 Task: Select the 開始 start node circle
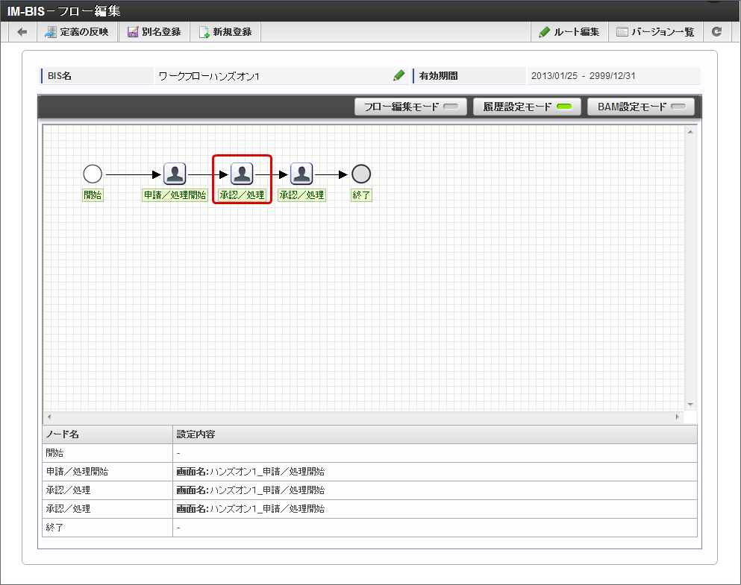[x=93, y=174]
